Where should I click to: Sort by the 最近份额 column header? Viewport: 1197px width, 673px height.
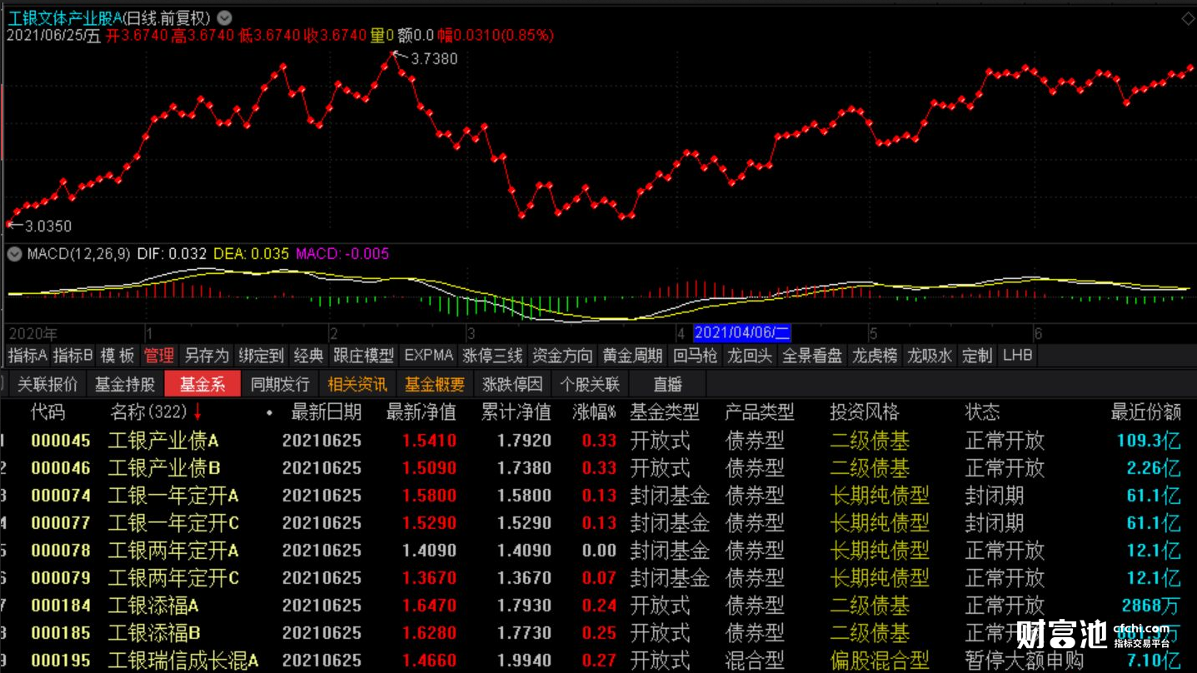(x=1146, y=412)
